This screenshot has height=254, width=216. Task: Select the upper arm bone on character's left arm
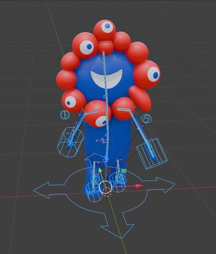(x=135, y=119)
